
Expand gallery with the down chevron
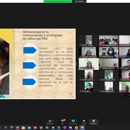pyautogui.click(x=129, y=95)
